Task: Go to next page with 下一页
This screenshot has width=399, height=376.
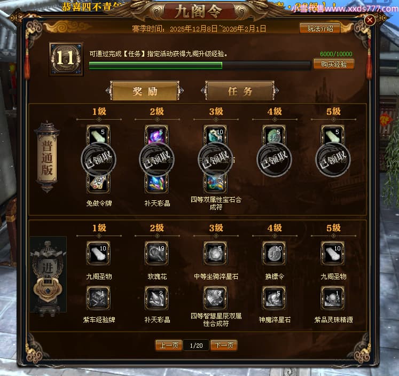Action: pyautogui.click(x=224, y=345)
